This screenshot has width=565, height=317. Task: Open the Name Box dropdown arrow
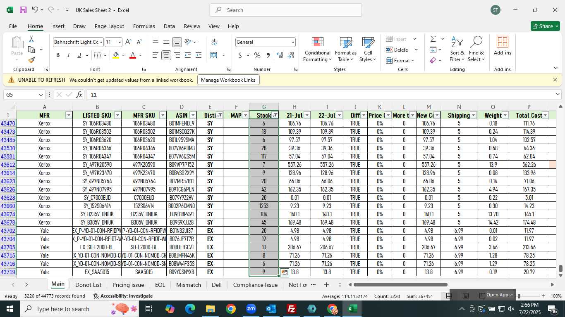tap(41, 95)
